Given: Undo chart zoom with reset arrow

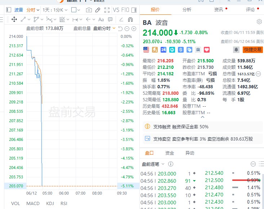Looking at the screenshot, I should coord(120,29).
